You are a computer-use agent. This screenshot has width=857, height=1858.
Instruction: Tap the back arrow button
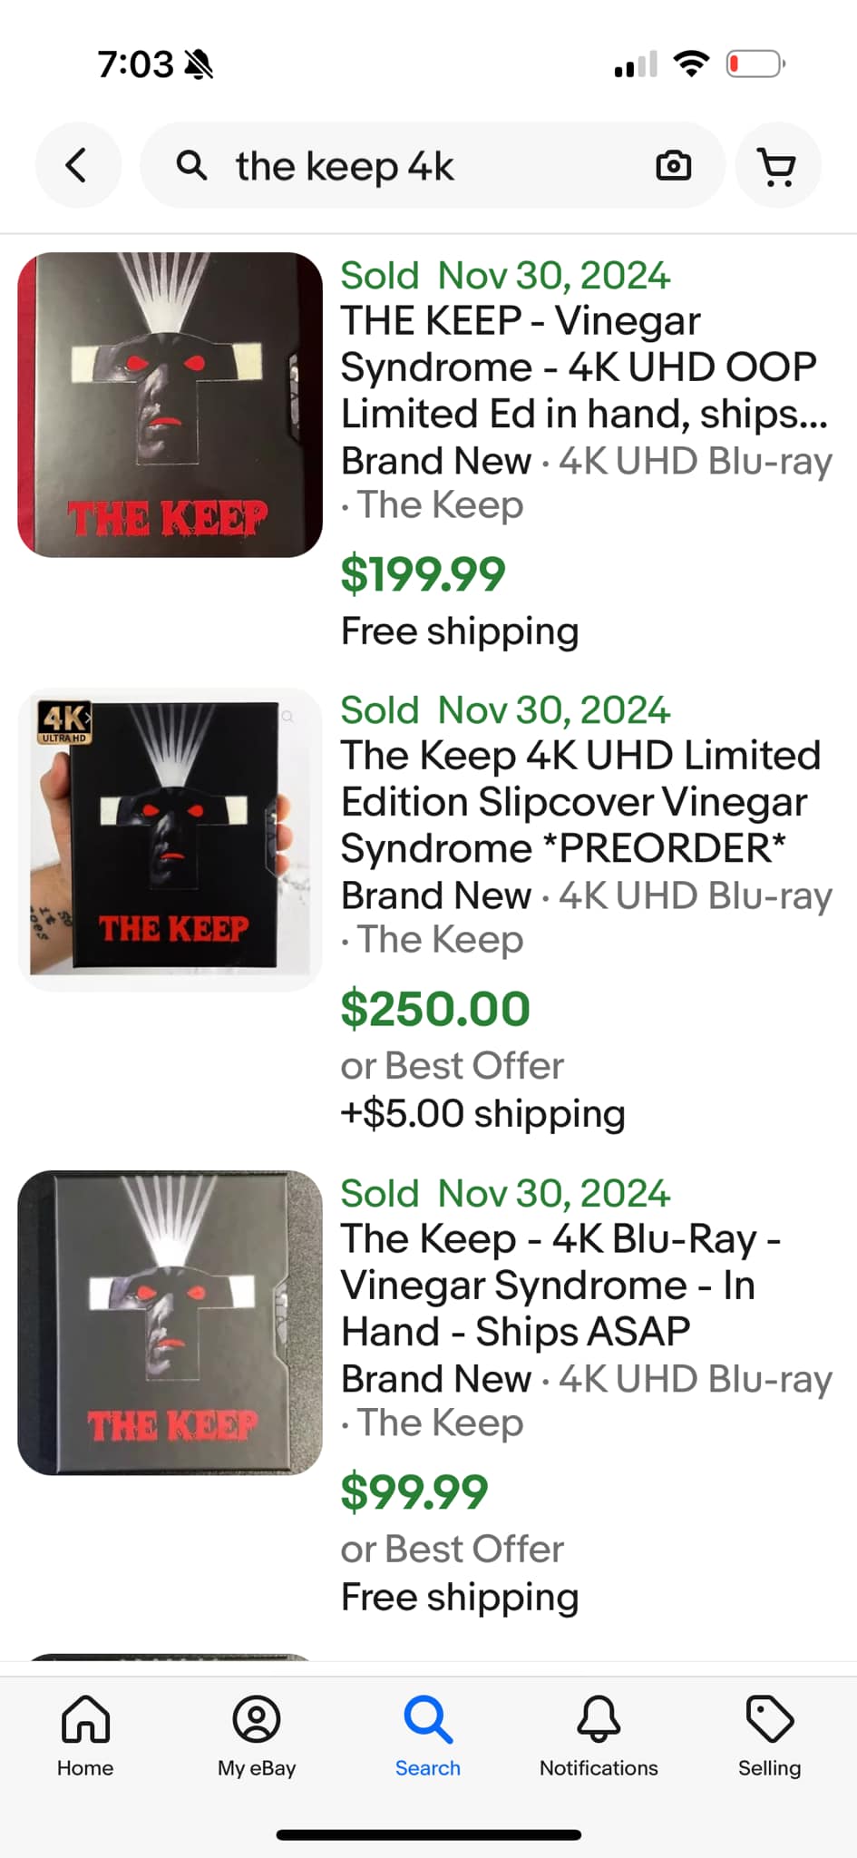click(x=77, y=166)
